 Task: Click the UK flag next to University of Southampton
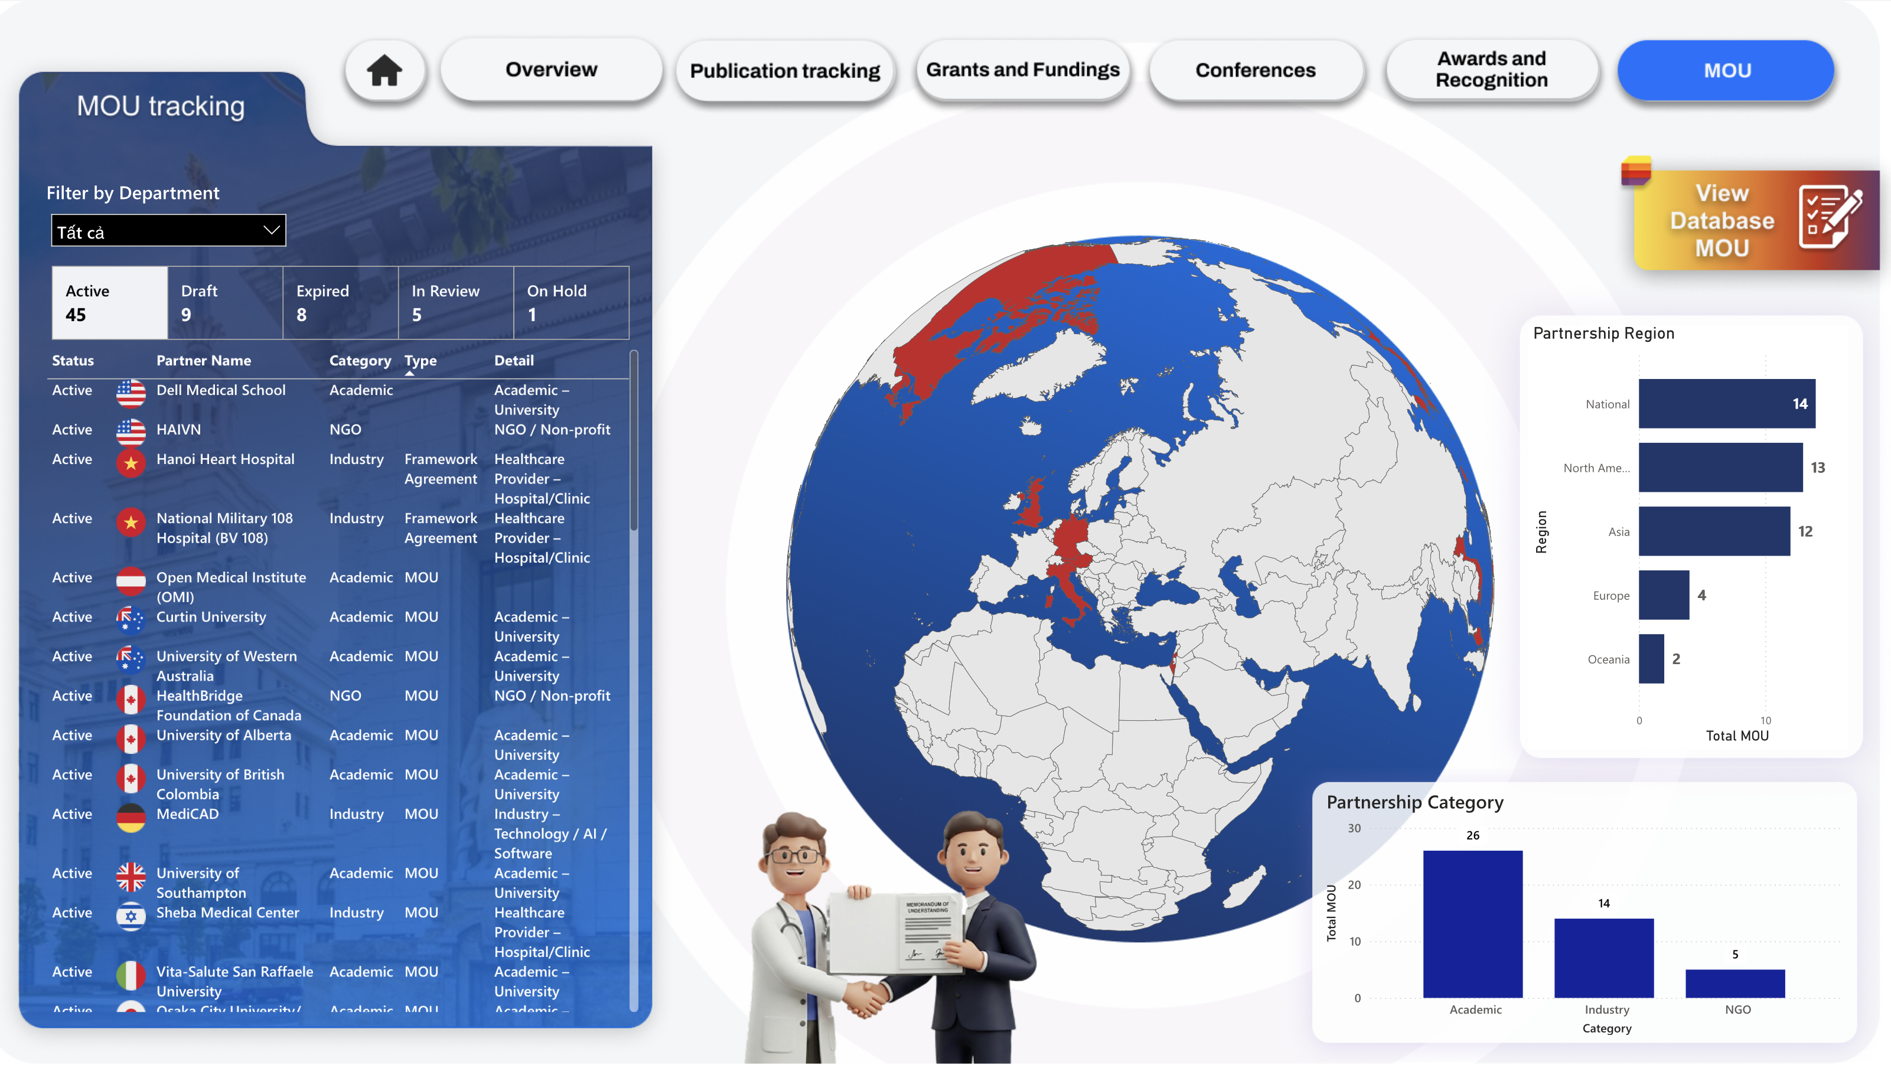(131, 877)
